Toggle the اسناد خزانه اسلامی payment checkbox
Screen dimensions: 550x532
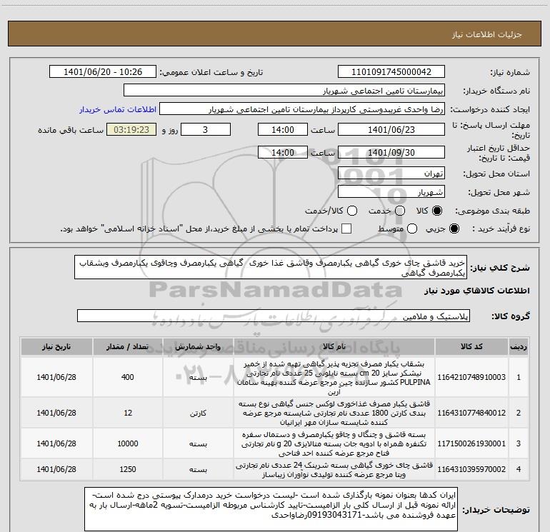click(x=346, y=229)
